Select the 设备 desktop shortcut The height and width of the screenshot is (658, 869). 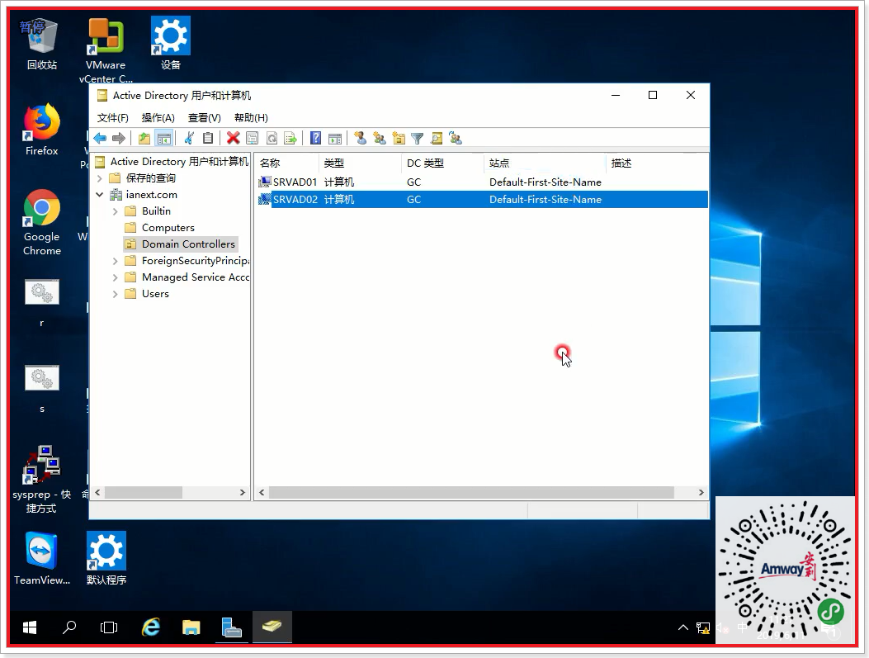click(x=171, y=43)
